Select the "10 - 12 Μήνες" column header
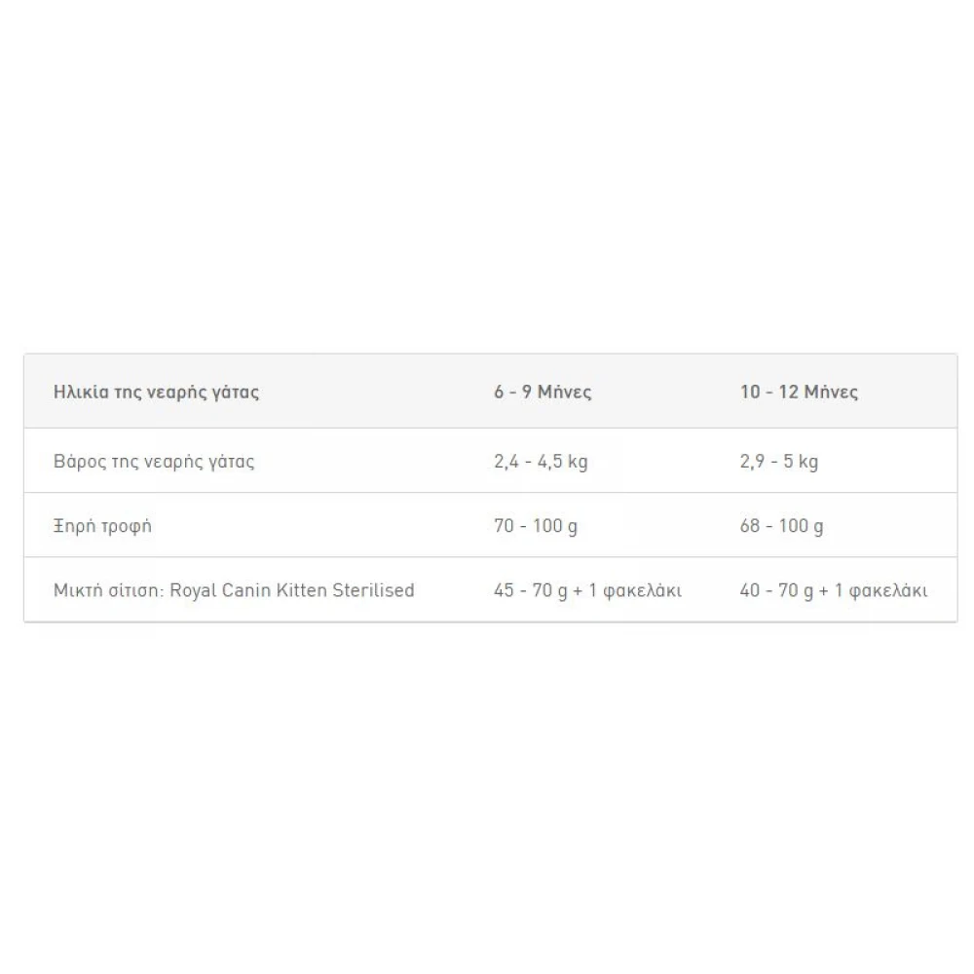Viewport: 974px width, 974px height. [x=799, y=393]
